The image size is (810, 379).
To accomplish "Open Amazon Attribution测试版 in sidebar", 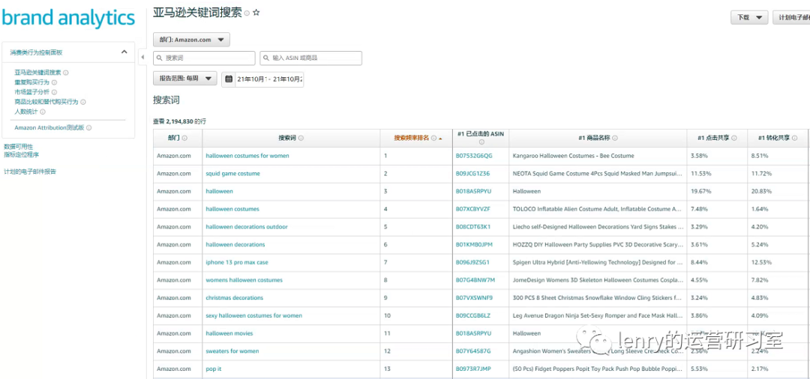I will (49, 128).
